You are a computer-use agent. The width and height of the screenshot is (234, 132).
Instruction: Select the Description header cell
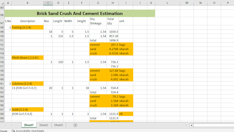point(28,21)
